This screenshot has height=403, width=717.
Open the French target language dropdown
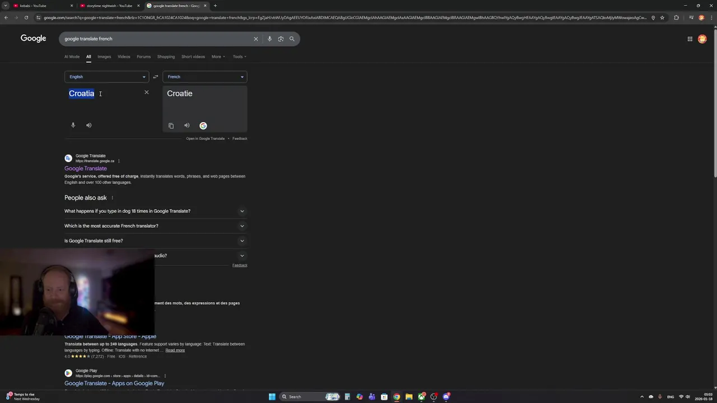coord(204,77)
